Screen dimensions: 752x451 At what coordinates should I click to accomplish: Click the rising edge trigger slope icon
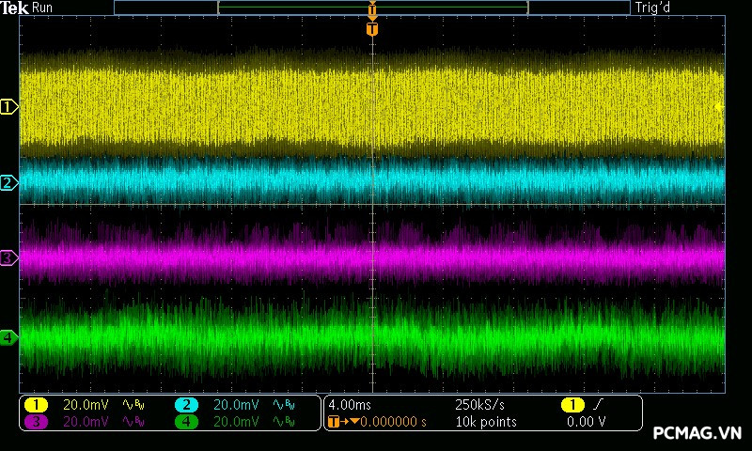[598, 405]
